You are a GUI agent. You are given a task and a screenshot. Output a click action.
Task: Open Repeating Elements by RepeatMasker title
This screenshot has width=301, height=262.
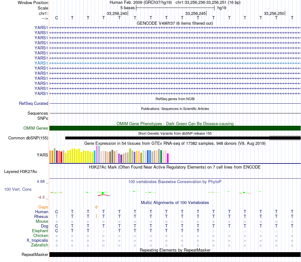175,250
